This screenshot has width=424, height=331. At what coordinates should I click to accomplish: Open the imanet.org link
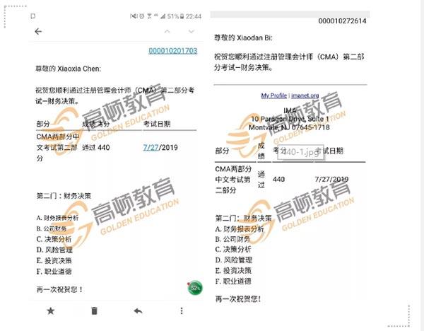(305, 95)
